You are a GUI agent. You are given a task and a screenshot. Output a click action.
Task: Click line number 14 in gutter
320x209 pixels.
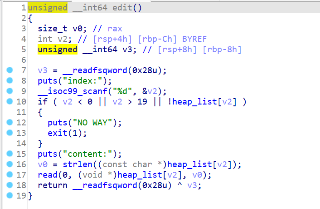coord(21,144)
